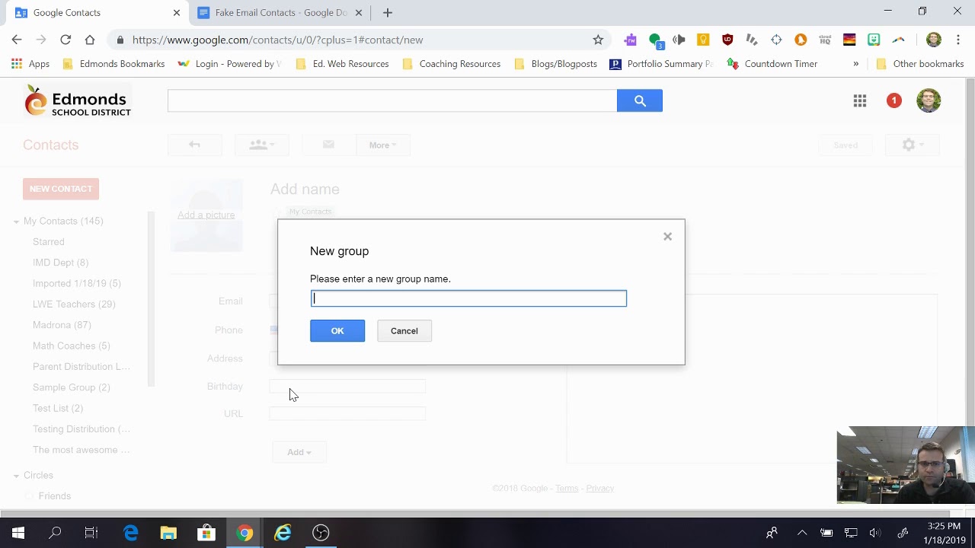Open Edmonds Bookmarks folder

point(113,64)
